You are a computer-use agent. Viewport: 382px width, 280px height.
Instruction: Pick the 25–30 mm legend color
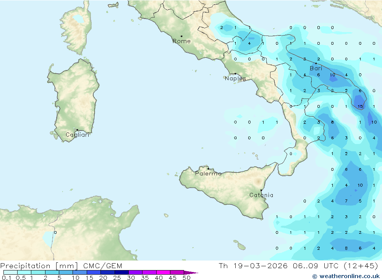pyautogui.click(x=121, y=272)
